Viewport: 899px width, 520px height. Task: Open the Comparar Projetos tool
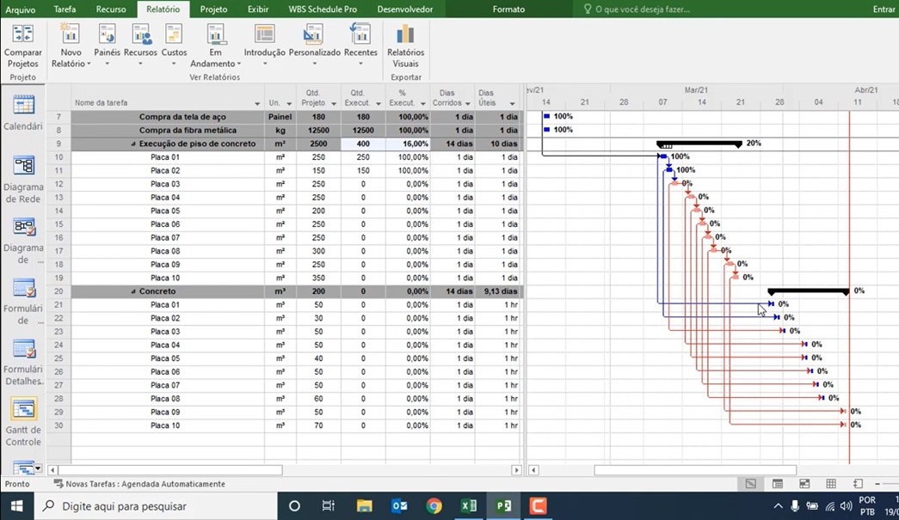(23, 46)
